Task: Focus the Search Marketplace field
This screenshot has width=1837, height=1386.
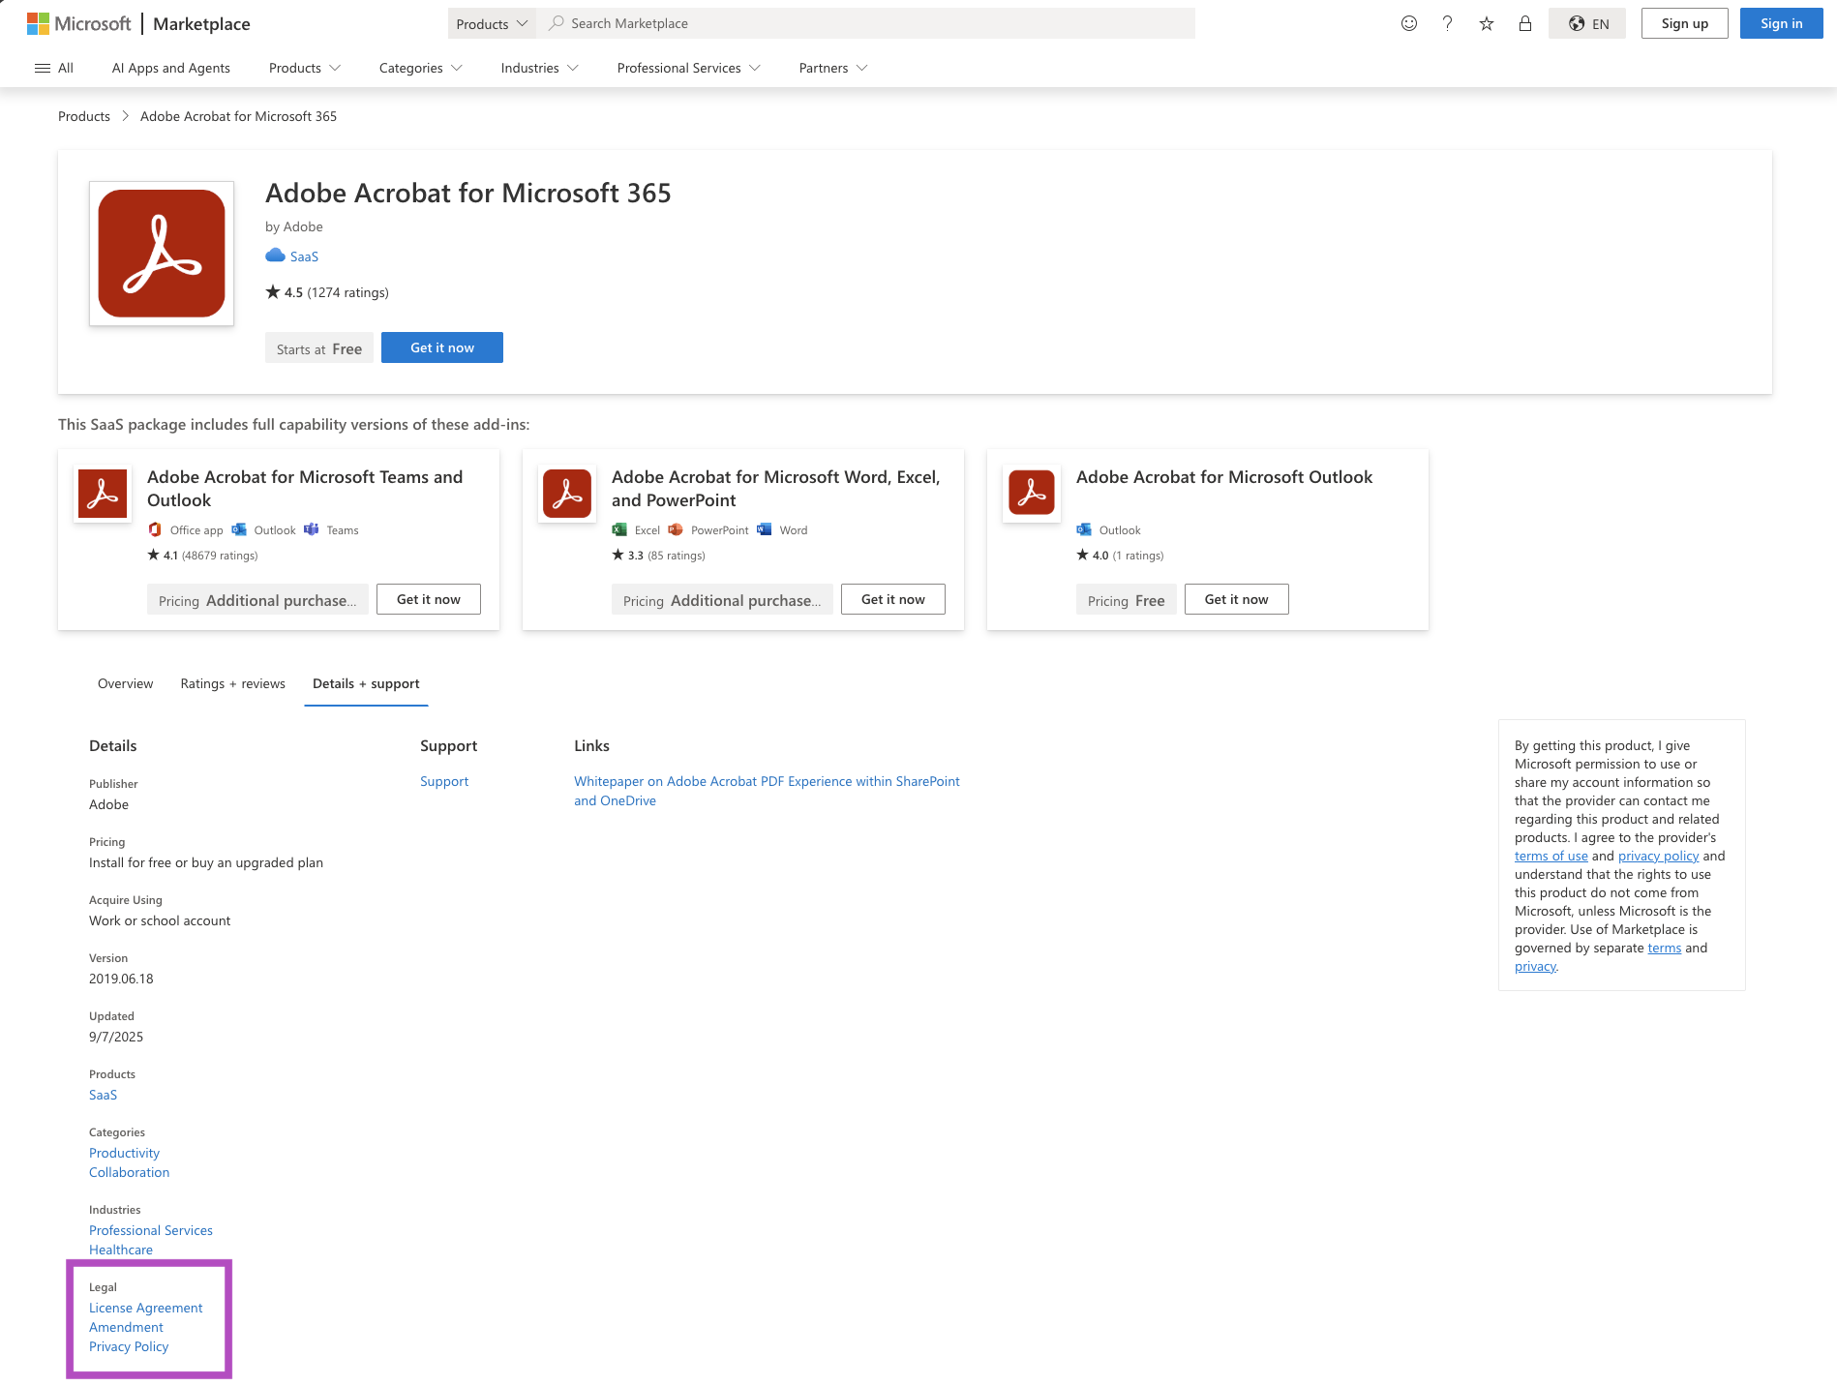Action: pos(866,23)
